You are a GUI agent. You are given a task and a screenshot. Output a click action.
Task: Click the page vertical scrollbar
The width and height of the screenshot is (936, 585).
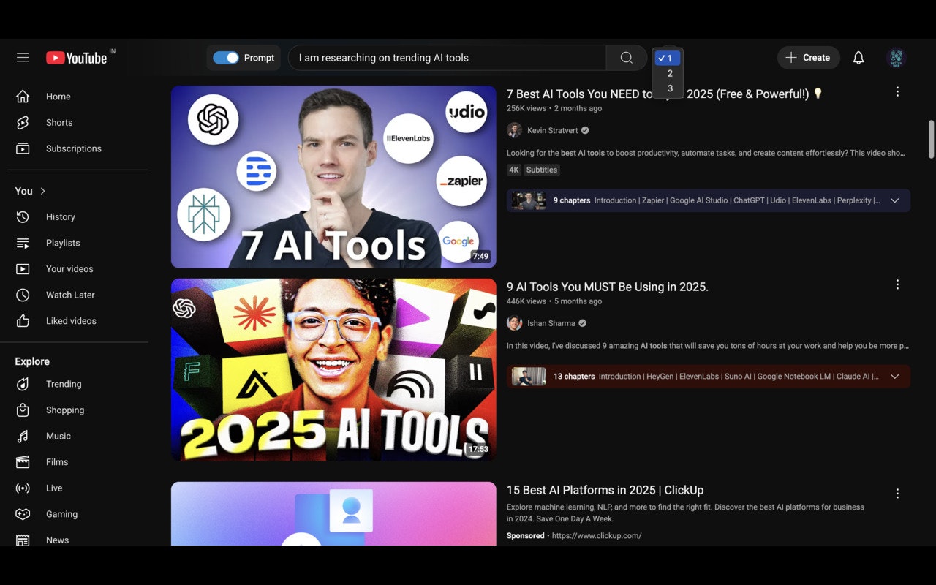tap(931, 139)
